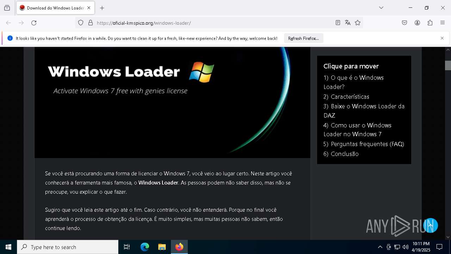The image size is (451, 254).
Task: Open File Explorer from taskbar
Action: click(162, 247)
